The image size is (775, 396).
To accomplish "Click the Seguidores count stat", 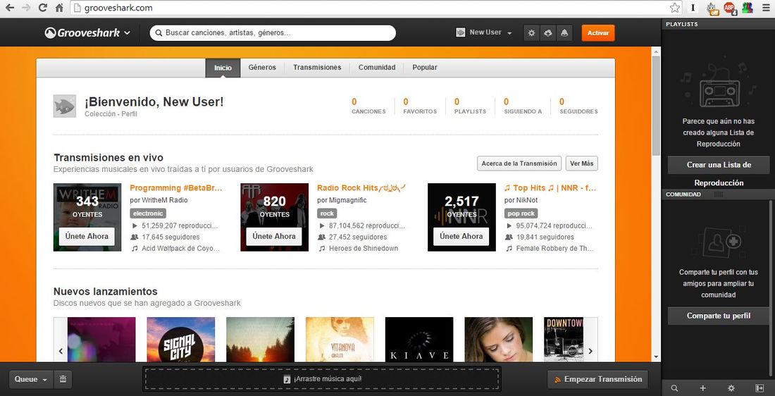I will (x=578, y=106).
